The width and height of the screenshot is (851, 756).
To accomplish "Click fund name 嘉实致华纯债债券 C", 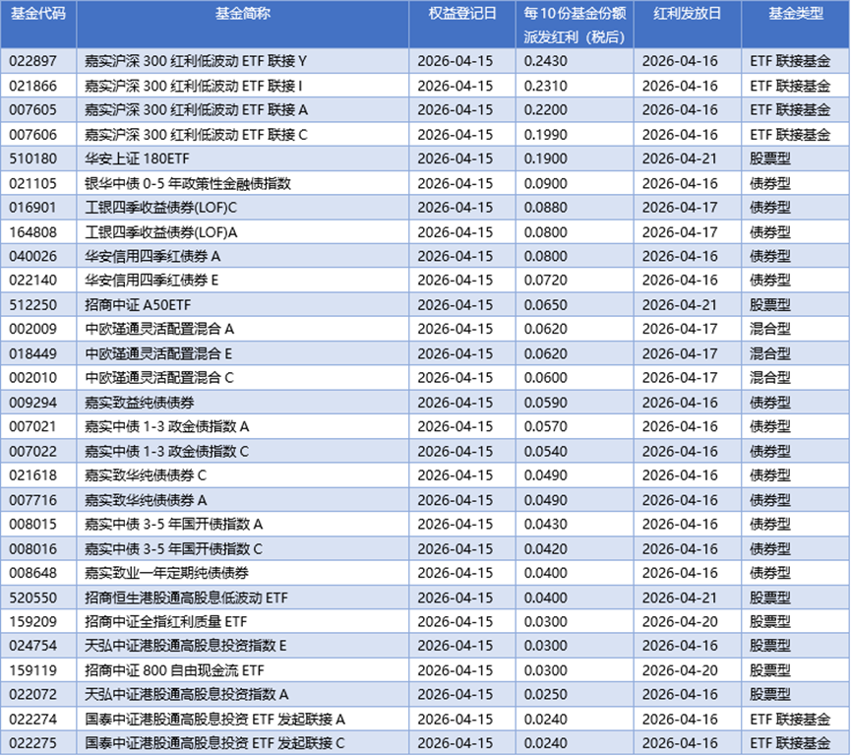I will tap(146, 475).
